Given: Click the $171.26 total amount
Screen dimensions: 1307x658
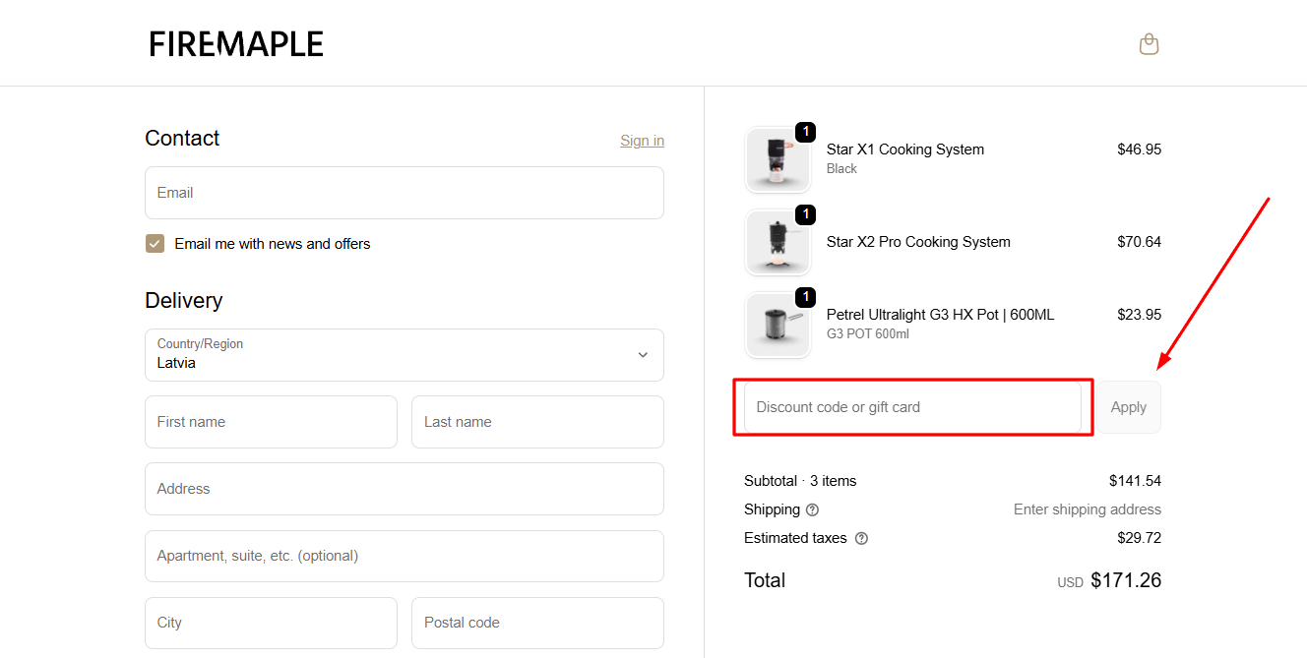Looking at the screenshot, I should (x=1126, y=580).
